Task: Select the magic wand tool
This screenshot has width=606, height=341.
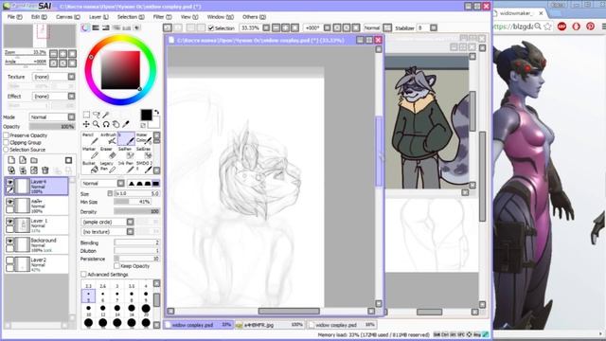Action: pos(106,115)
